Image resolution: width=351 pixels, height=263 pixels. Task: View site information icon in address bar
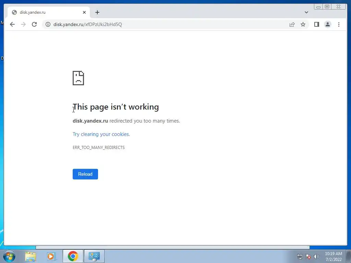pyautogui.click(x=48, y=24)
